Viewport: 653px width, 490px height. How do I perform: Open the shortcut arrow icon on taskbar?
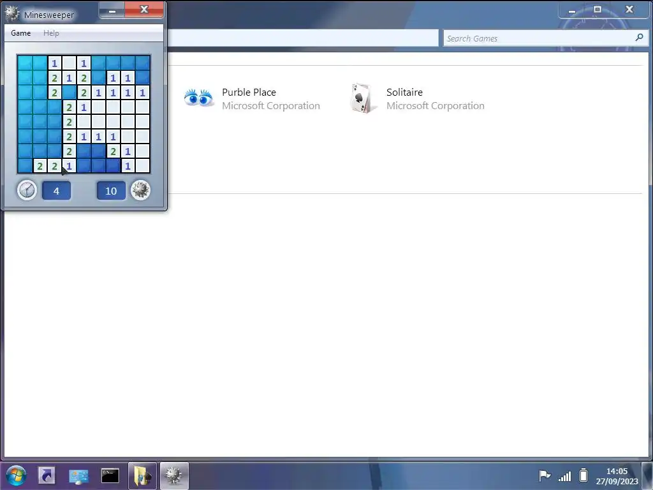[x=47, y=475]
